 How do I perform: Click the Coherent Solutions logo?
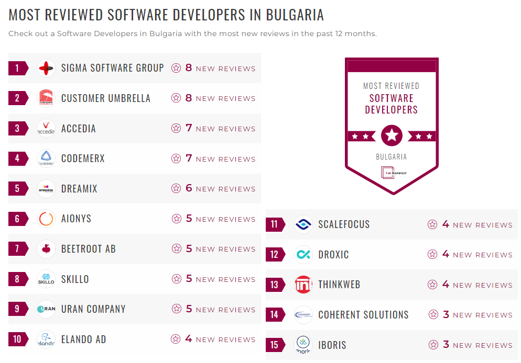303,314
